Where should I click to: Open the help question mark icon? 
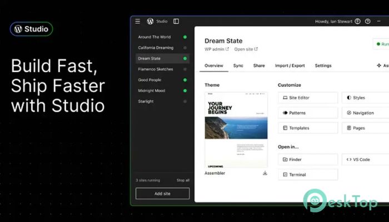(x=368, y=21)
